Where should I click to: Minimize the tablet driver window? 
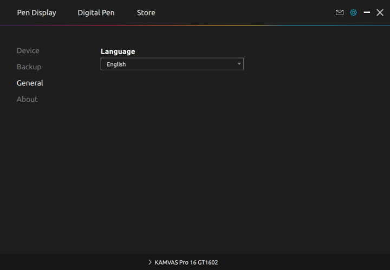367,12
